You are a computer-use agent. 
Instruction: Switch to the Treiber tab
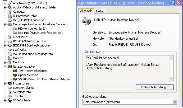click(x=100, y=11)
